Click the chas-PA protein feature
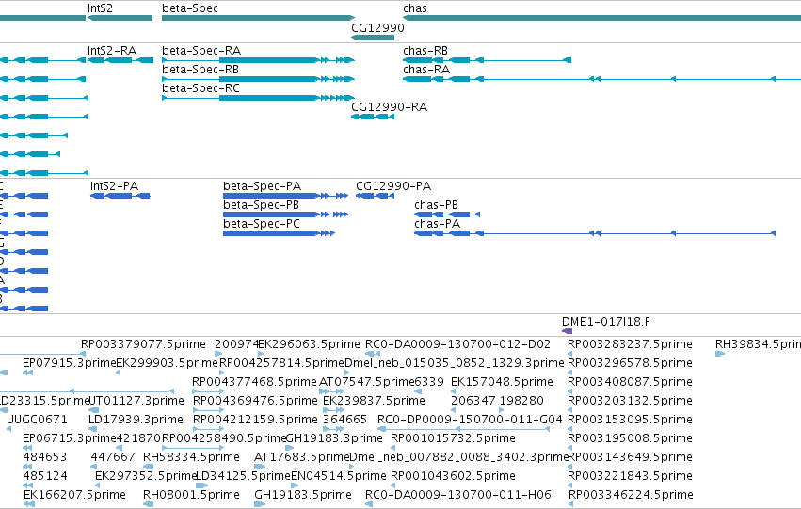The height and width of the screenshot is (509, 801). [x=595, y=233]
